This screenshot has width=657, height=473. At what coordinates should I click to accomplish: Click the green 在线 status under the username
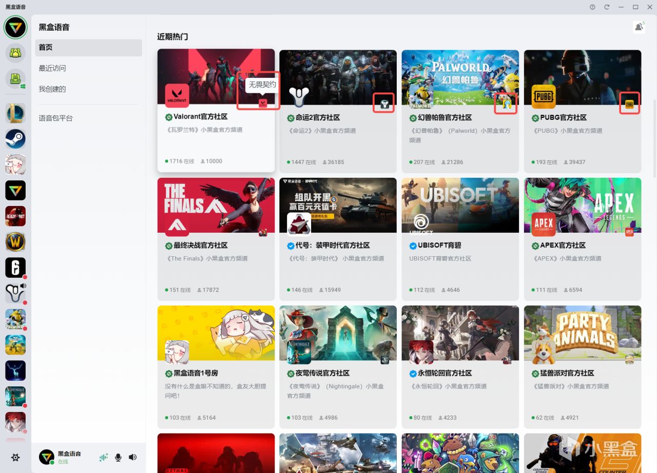63,462
